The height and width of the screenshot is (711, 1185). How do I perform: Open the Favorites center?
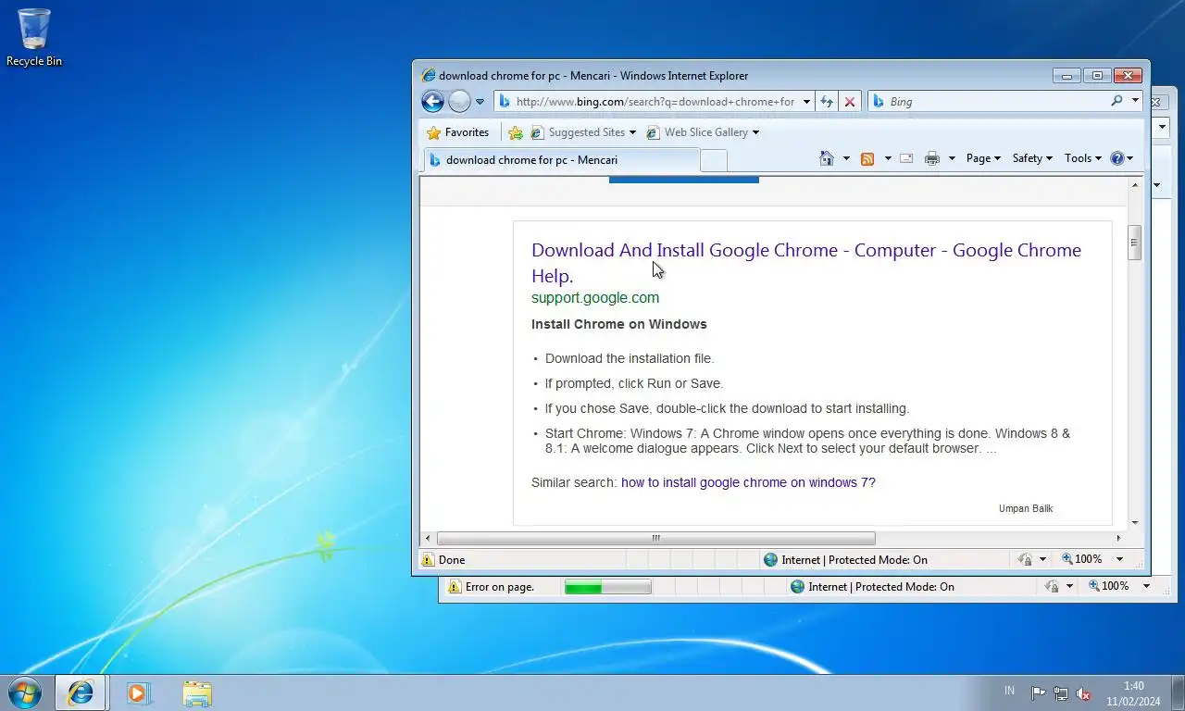tap(457, 132)
